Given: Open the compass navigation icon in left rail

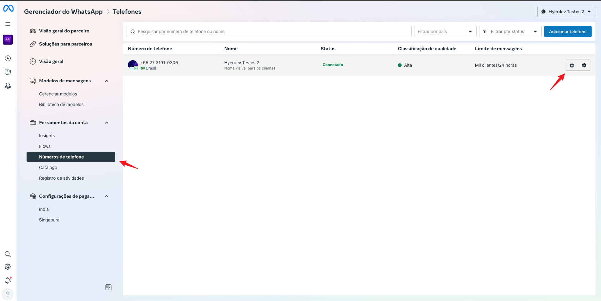Looking at the screenshot, I should pos(8,58).
